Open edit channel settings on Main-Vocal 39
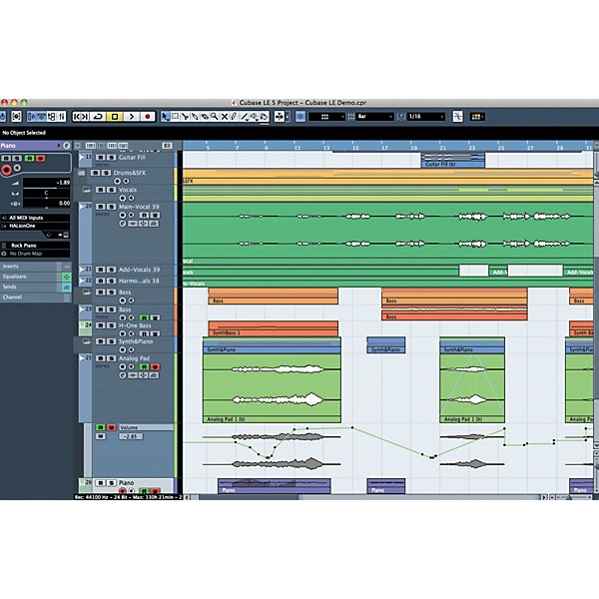Image resolution: width=599 pixels, height=599 pixels. pyautogui.click(x=122, y=224)
